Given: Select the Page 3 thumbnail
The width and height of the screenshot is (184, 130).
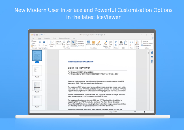Looking at the screenshot, I should click(37, 86).
